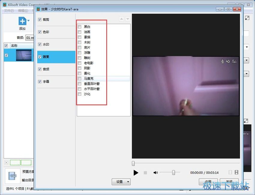Switch to the 水印 tab
Screen dimensions: 255x195
pyautogui.click(x=56, y=44)
